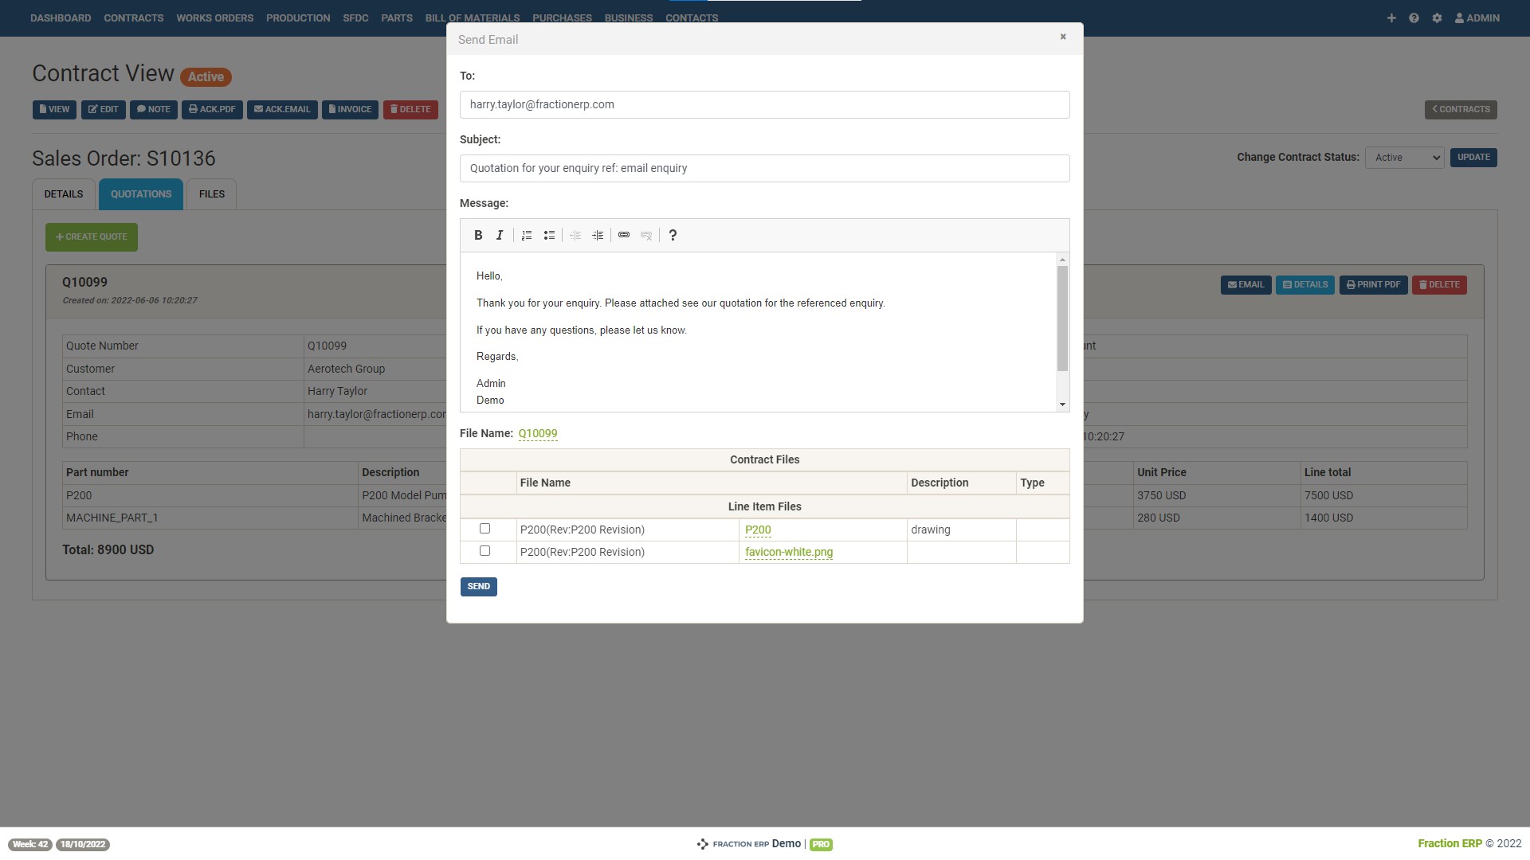The width and height of the screenshot is (1530, 860).
Task: Click the Italic formatting icon
Action: (x=499, y=234)
